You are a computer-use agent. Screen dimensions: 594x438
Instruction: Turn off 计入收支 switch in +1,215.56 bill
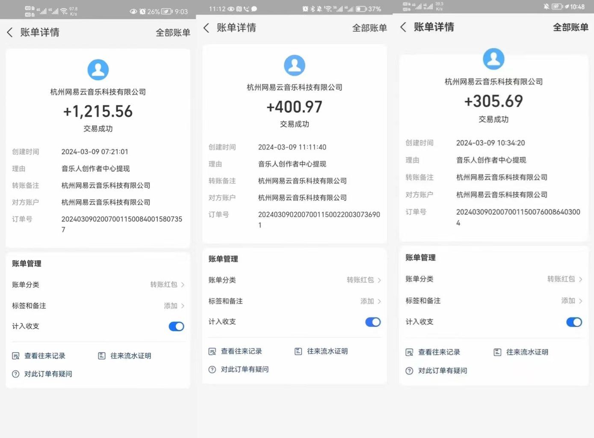[176, 326]
